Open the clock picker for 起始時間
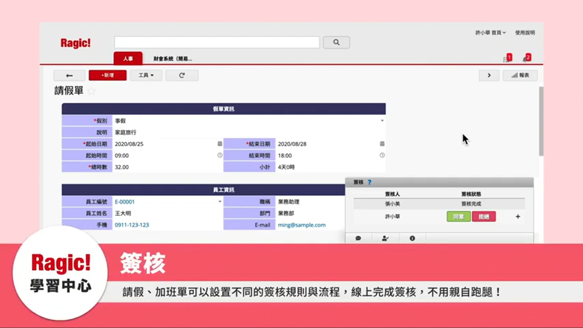The height and width of the screenshot is (328, 583). tap(220, 155)
